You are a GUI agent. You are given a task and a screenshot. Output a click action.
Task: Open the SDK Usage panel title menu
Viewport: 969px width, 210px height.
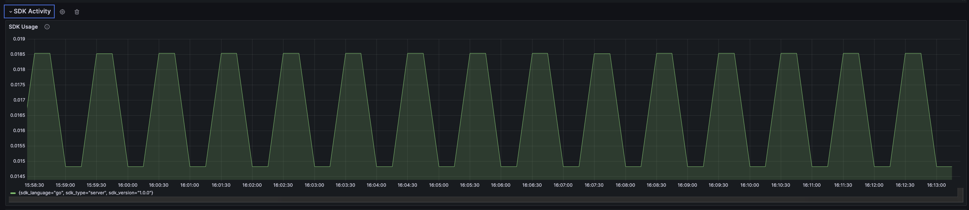pos(23,27)
